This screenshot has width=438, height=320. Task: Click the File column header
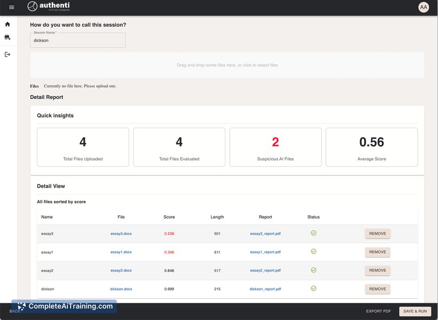121,217
